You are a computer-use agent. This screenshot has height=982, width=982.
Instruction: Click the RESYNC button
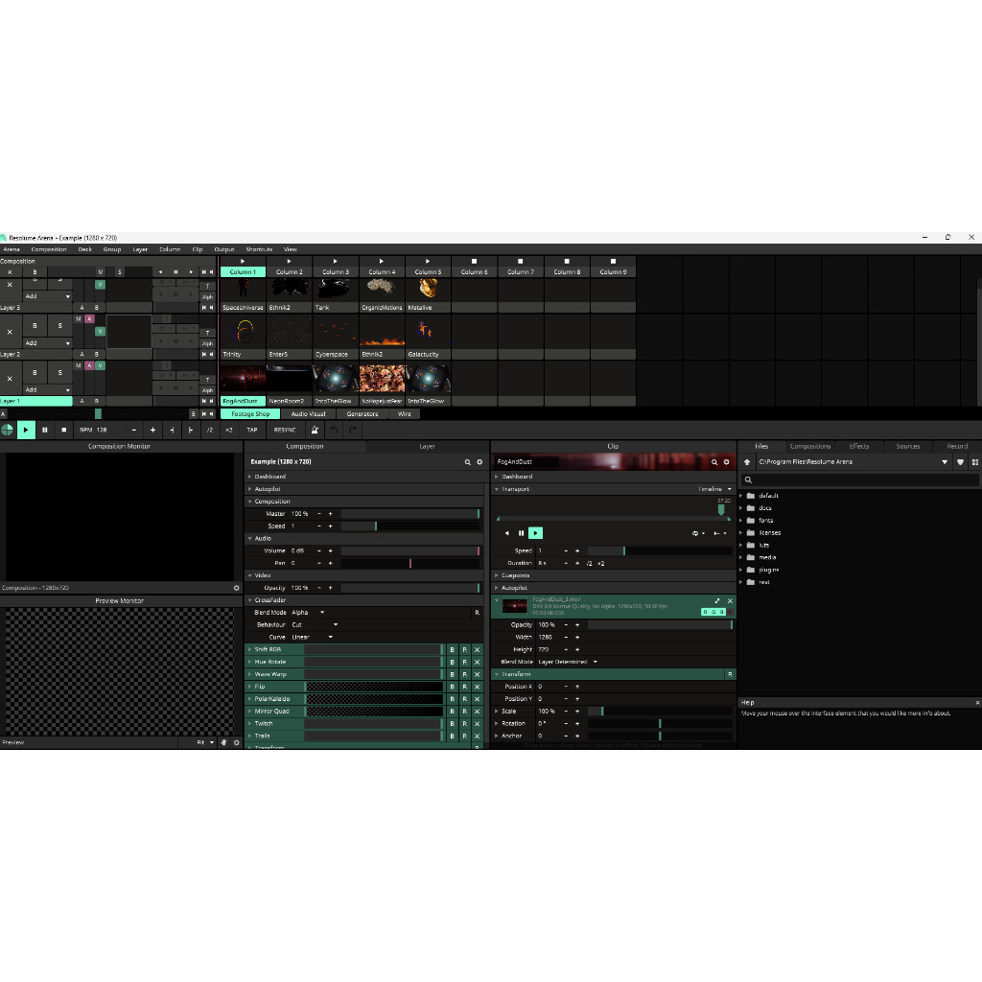pos(285,430)
